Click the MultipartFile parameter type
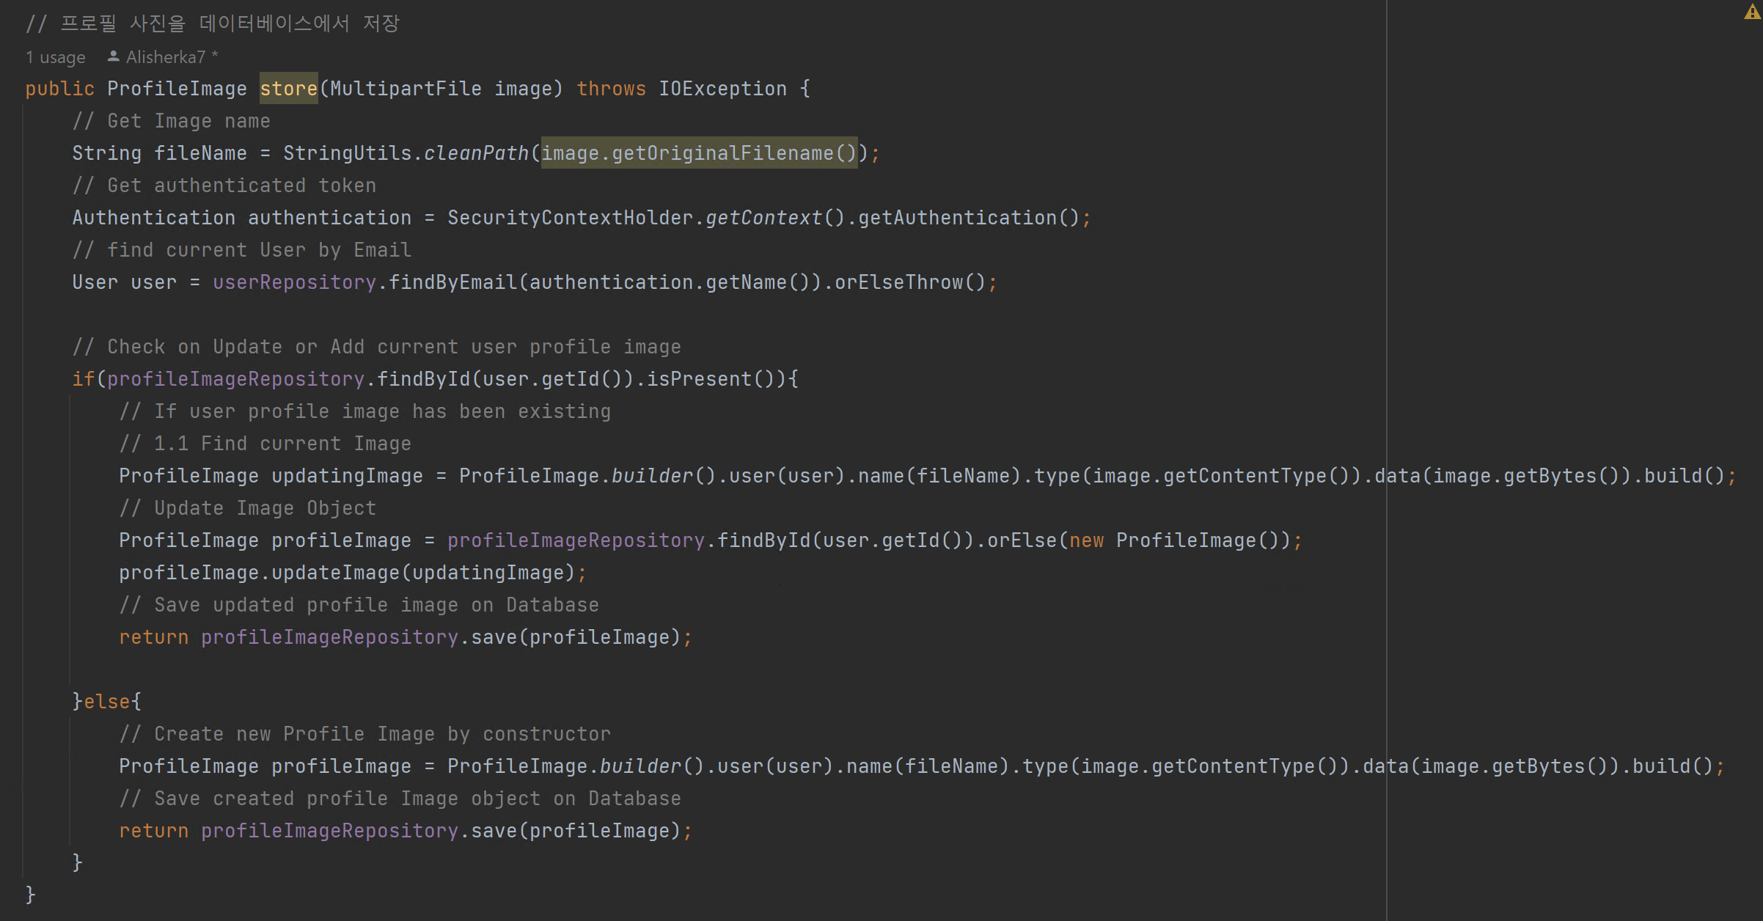1763x921 pixels. [406, 88]
